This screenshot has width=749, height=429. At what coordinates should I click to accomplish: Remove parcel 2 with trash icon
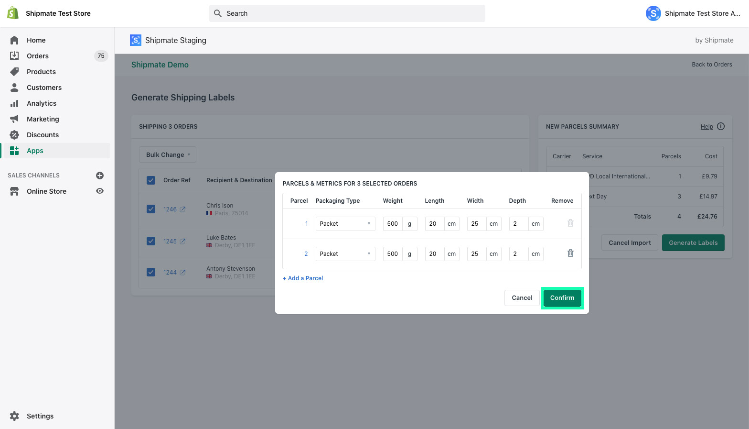point(570,253)
